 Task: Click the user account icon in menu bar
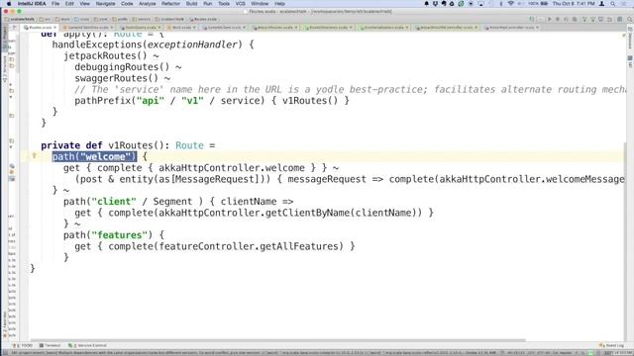point(602,4)
